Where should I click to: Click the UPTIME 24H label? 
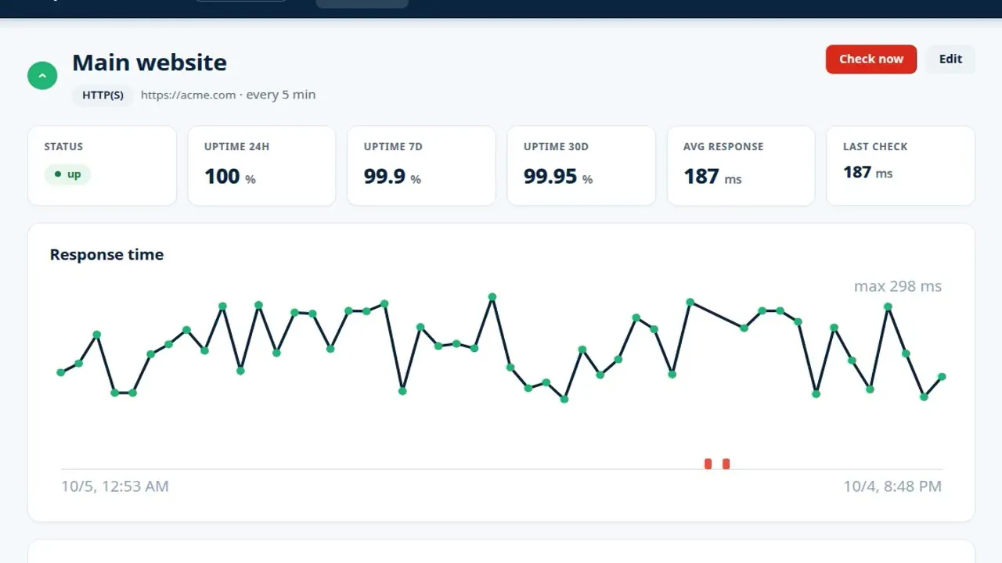click(x=237, y=146)
